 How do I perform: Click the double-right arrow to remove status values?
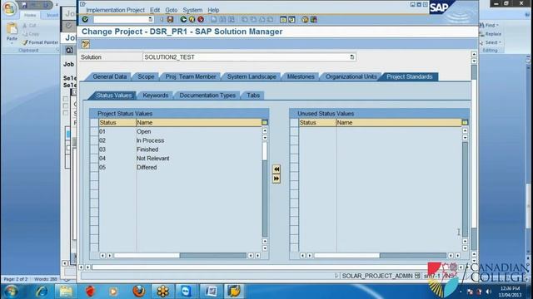coord(276,179)
